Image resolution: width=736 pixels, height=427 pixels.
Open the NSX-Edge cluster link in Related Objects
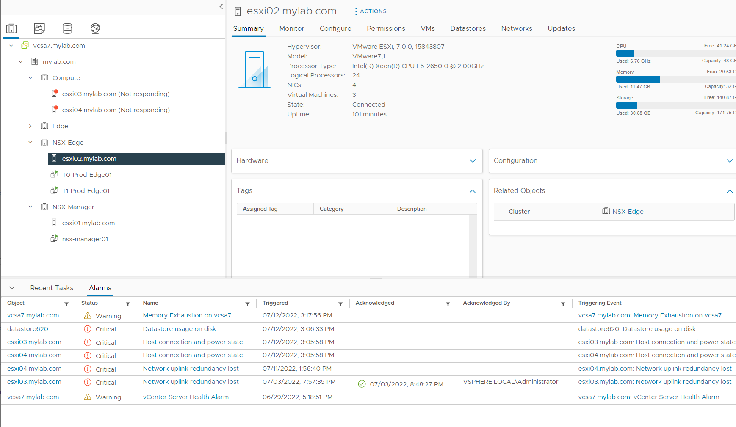[628, 212]
